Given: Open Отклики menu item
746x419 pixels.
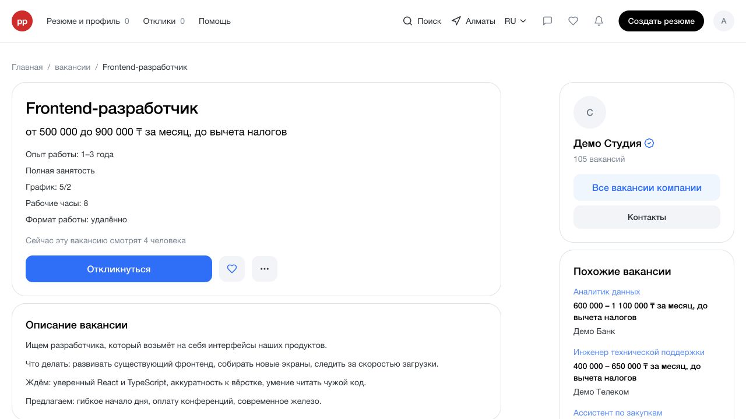Looking at the screenshot, I should 164,21.
